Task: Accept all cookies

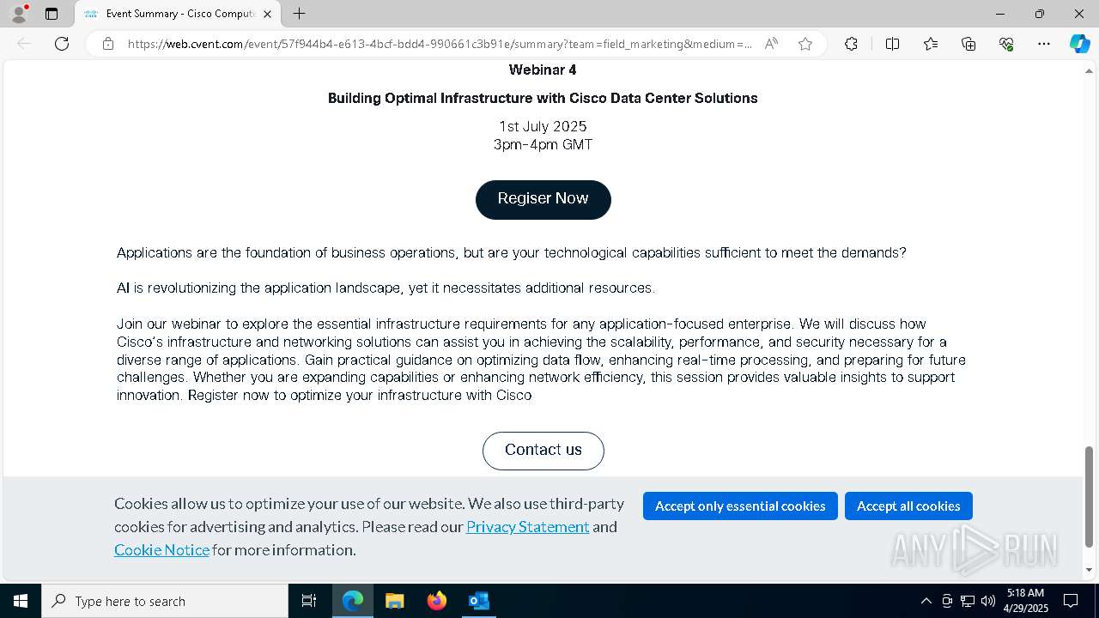Action: [x=908, y=506]
